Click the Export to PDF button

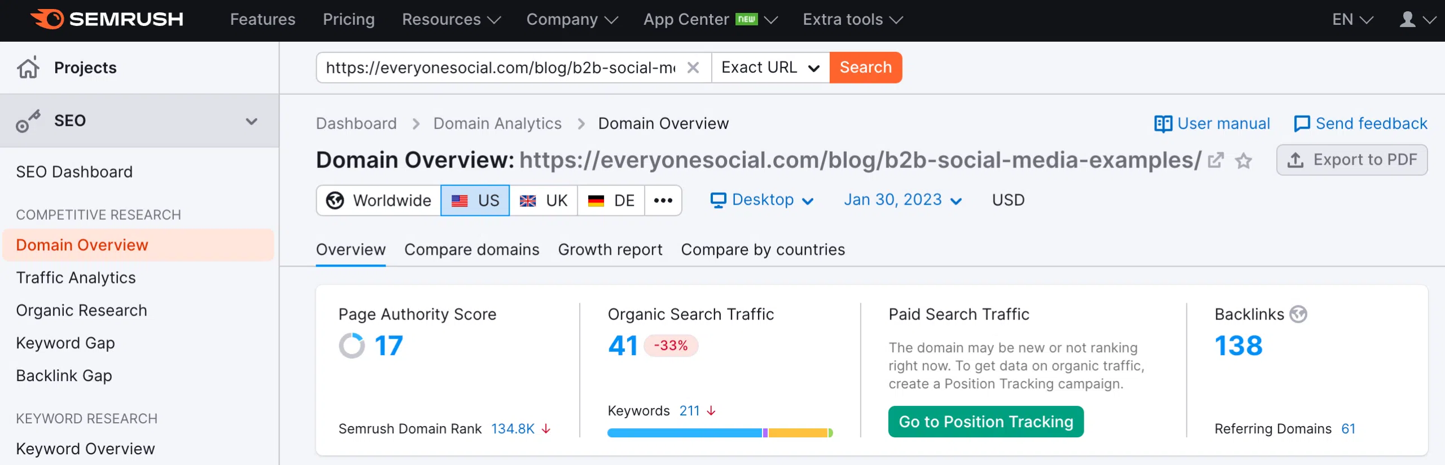(x=1352, y=160)
